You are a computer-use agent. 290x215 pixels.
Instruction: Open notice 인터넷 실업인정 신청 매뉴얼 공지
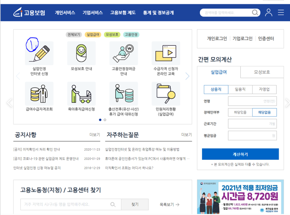pyautogui.click(x=37, y=168)
